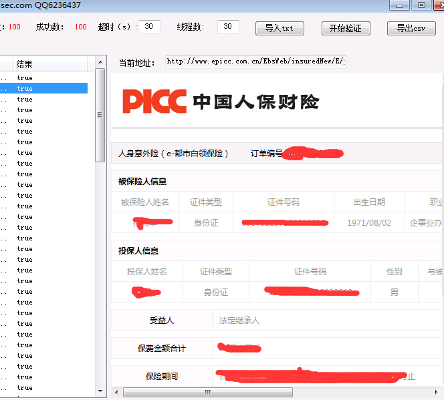Click the 法定继承人 beneficiary text
Image resolution: width=444 pixels, height=400 pixels.
tap(239, 321)
